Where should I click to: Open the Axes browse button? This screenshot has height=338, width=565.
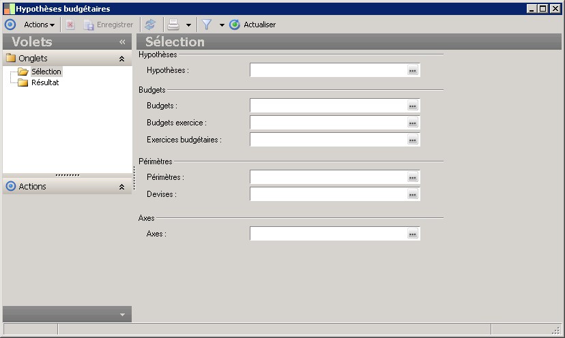pos(413,234)
